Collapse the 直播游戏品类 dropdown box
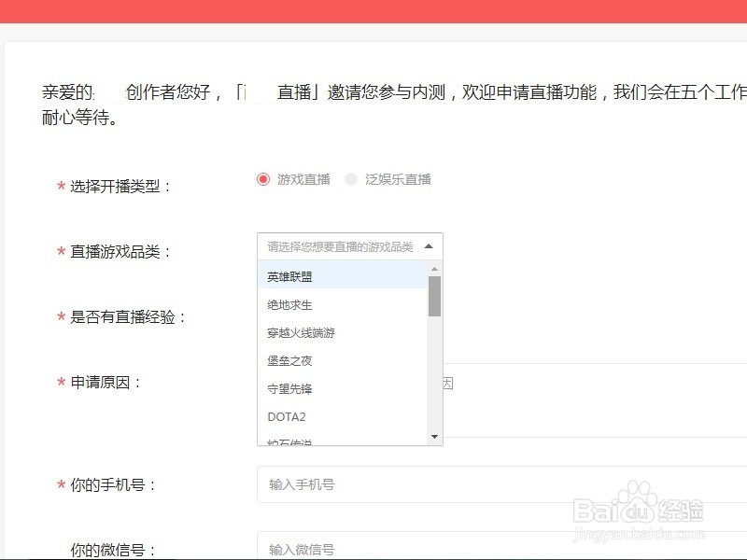 tap(349, 246)
